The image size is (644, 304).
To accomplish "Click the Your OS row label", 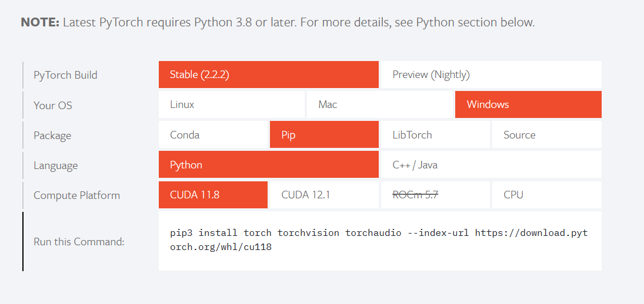I will coord(53,106).
